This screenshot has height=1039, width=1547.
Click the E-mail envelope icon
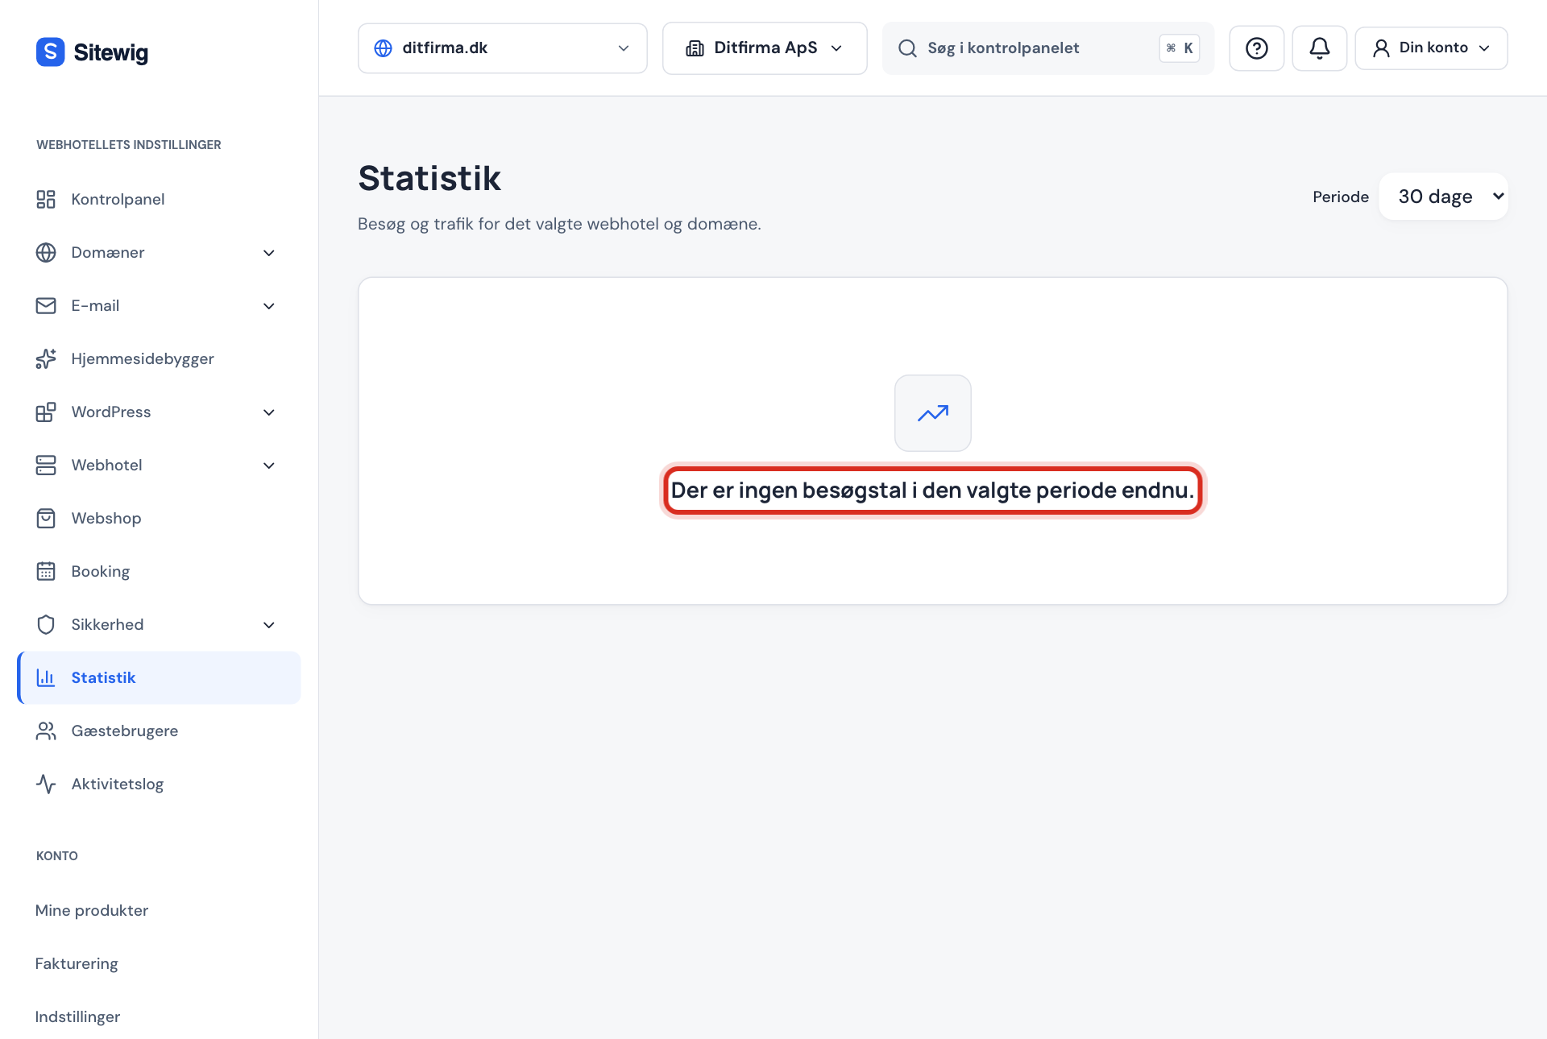(46, 305)
